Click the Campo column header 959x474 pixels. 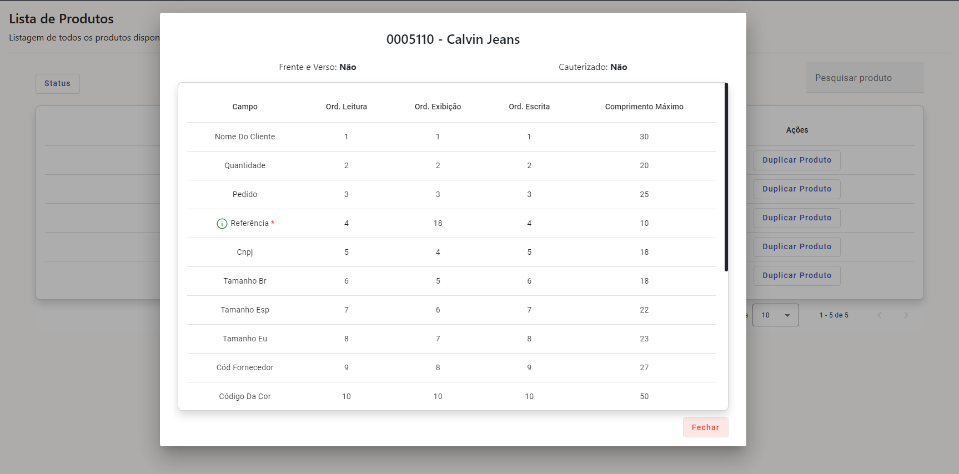245,107
